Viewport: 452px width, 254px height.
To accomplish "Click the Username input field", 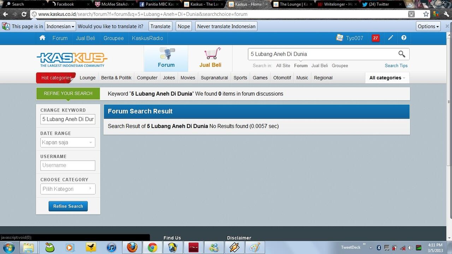I will tap(68, 165).
